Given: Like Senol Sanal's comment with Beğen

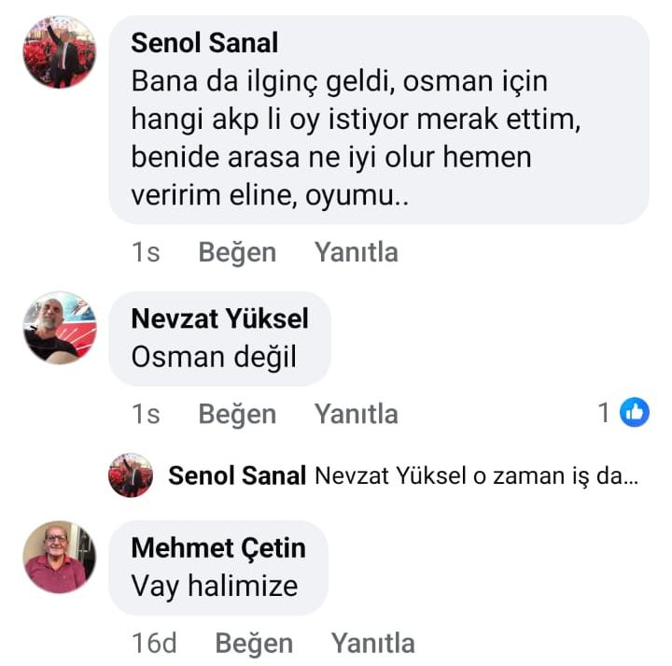Looking at the screenshot, I should [237, 252].
